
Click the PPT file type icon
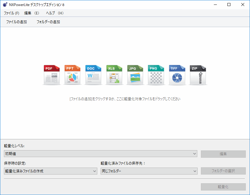click(72, 75)
